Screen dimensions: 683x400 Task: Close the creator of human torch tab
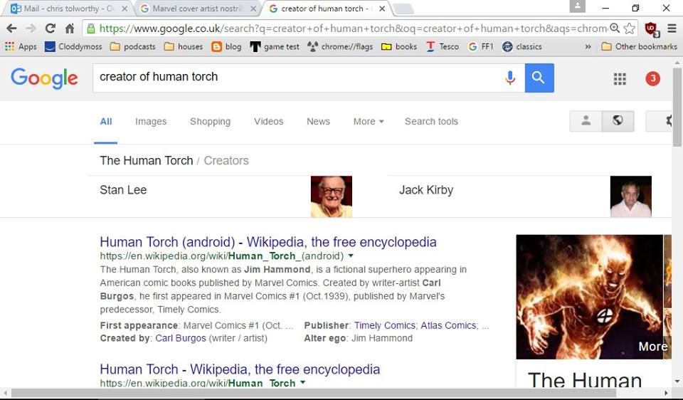382,9
